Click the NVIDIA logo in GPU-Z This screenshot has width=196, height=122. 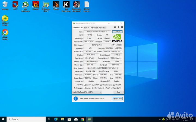pyautogui.click(x=117, y=38)
